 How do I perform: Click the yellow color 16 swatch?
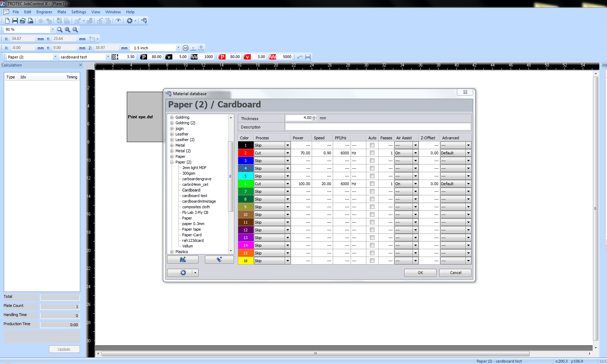coord(246,261)
